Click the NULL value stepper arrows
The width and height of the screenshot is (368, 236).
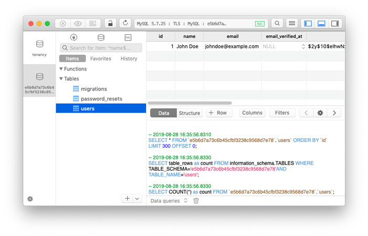(303, 46)
